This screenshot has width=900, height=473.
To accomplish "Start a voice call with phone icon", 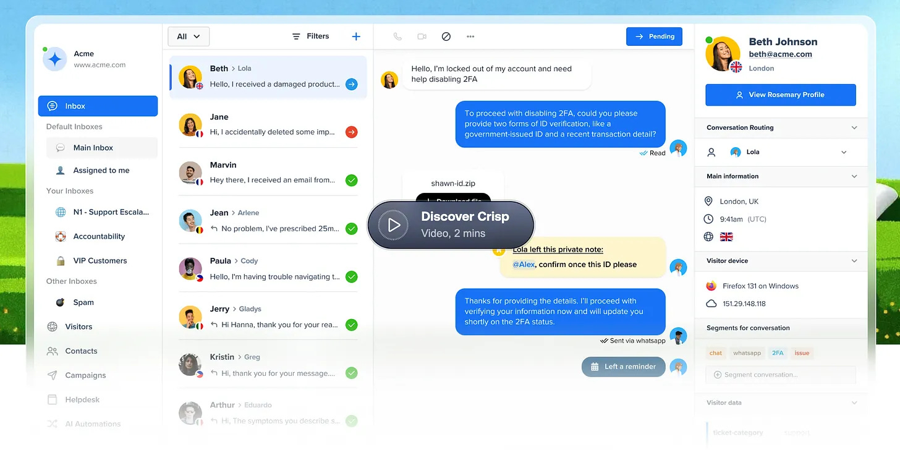I will pos(397,36).
